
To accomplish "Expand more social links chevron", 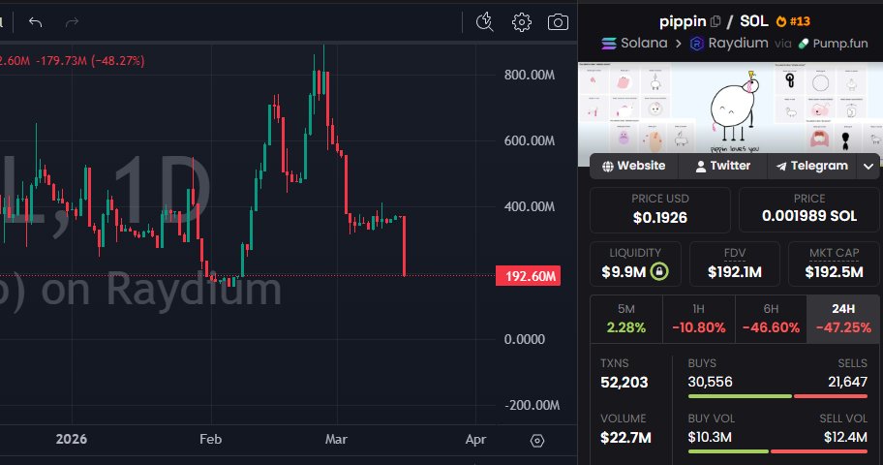I will coord(867,166).
